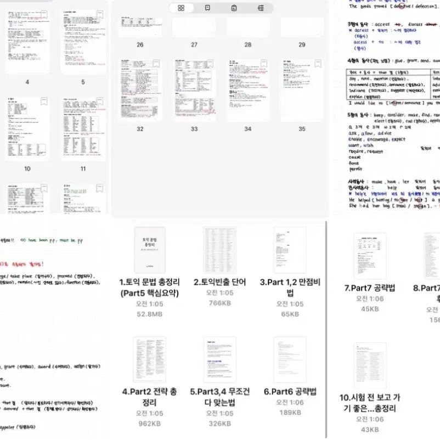Image resolution: width=440 pixels, height=440 pixels.
Task: Toggle bookmark on page 32 thumbnail
Action: click(x=156, y=64)
